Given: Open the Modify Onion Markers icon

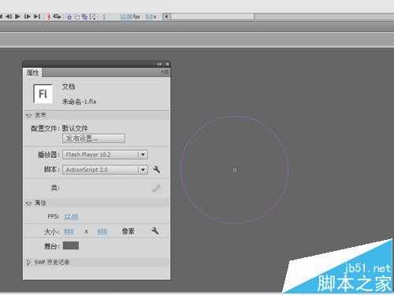Looking at the screenshot, I should (92, 17).
